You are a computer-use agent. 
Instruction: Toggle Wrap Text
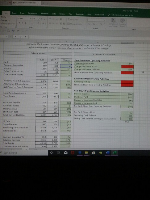(x=72, y=19)
